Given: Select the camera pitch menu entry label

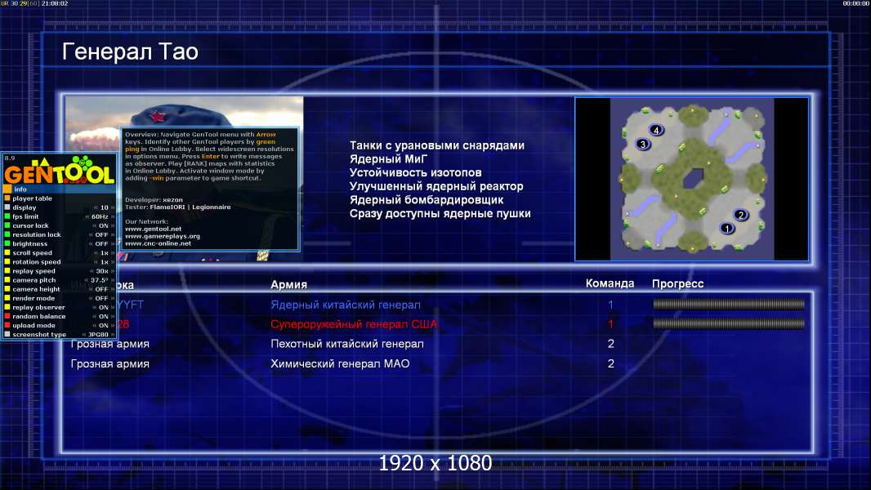Looking at the screenshot, I should [33, 280].
